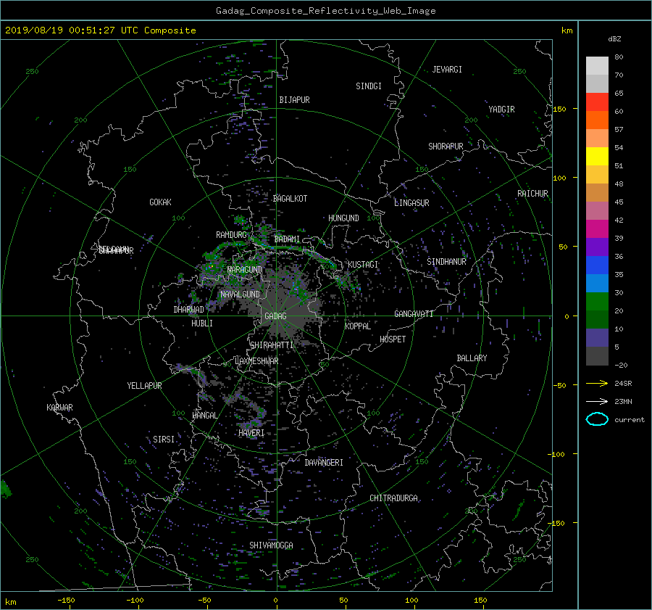Click the GADAG radar center label
Screen dimensions: 652x610
[275, 316]
